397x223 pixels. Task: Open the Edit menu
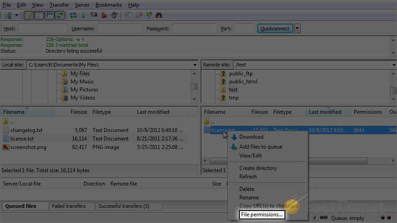click(x=21, y=5)
